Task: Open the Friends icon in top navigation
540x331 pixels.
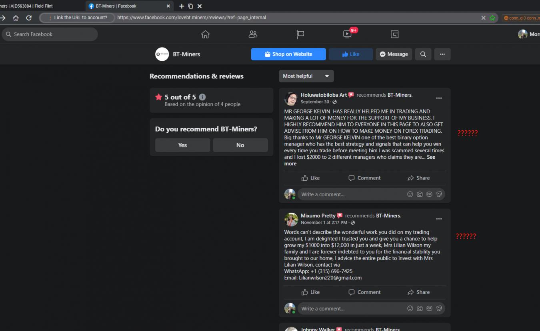Action: 253,34
